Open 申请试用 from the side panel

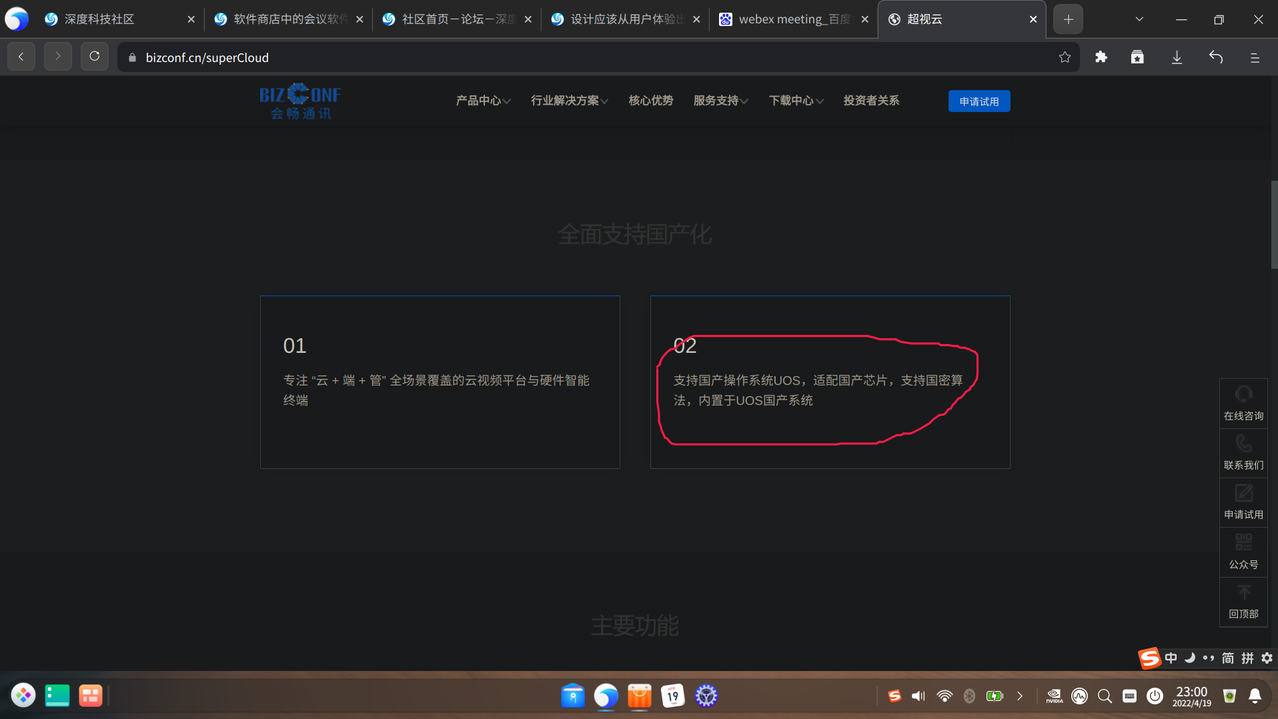tap(1243, 502)
